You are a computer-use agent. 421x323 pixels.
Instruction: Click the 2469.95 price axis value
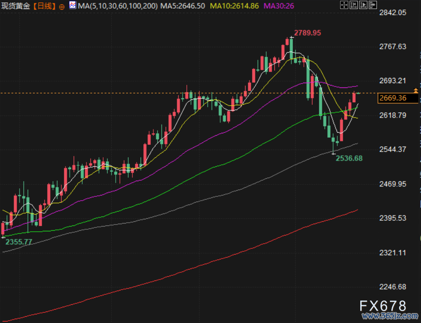[392, 184]
